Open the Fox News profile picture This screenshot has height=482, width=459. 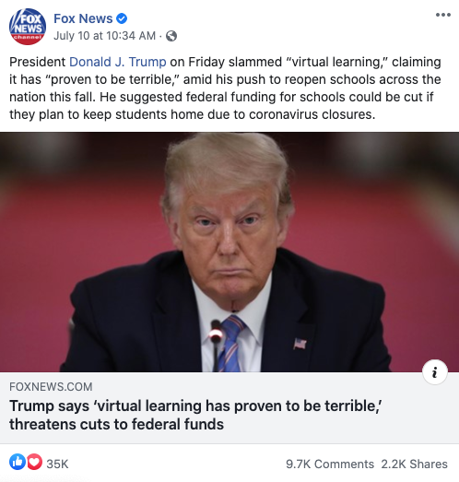[28, 27]
